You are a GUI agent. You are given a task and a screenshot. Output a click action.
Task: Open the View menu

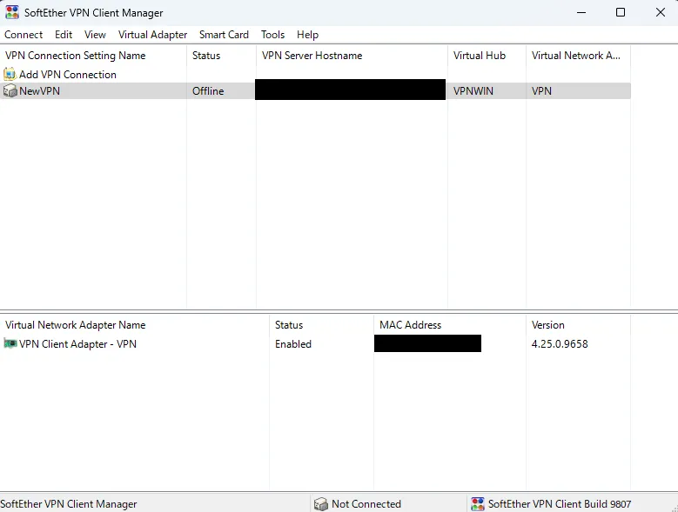95,35
